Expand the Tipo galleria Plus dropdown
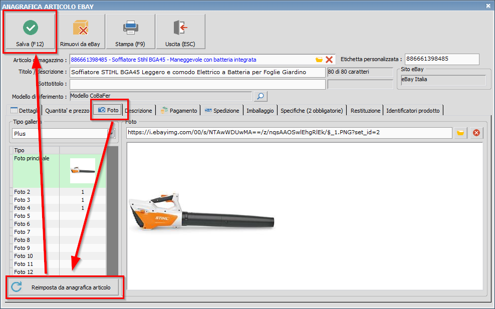The width and height of the screenshot is (495, 309). [111, 134]
